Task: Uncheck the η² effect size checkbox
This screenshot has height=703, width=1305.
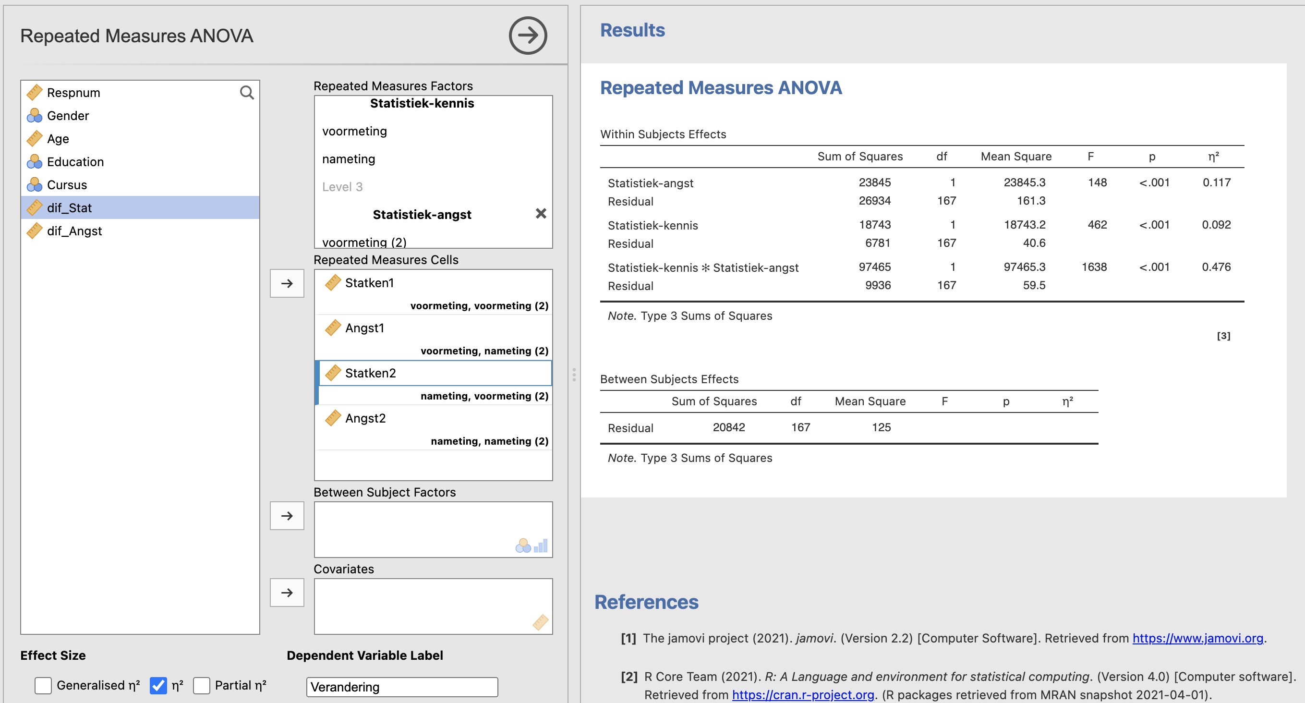Action: click(x=158, y=685)
